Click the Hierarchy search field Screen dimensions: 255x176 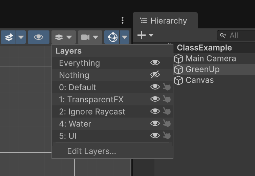(236, 35)
